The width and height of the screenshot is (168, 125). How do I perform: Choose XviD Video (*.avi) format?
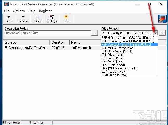point(129,61)
